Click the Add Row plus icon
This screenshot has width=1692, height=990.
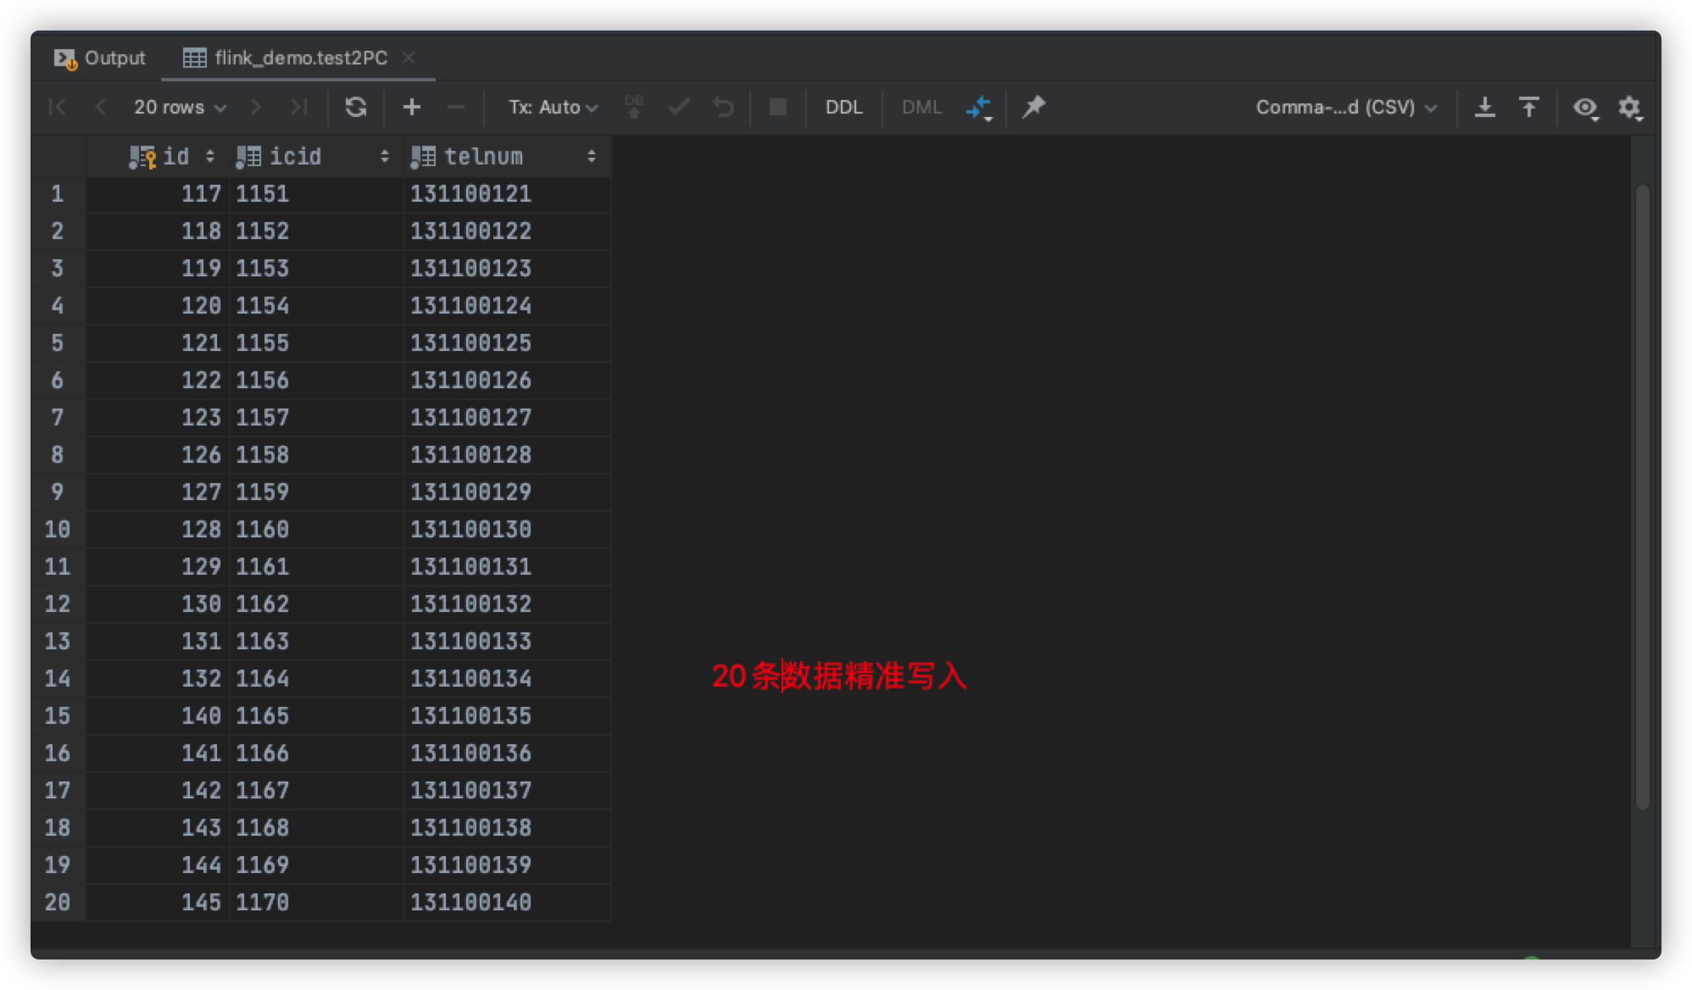(412, 107)
